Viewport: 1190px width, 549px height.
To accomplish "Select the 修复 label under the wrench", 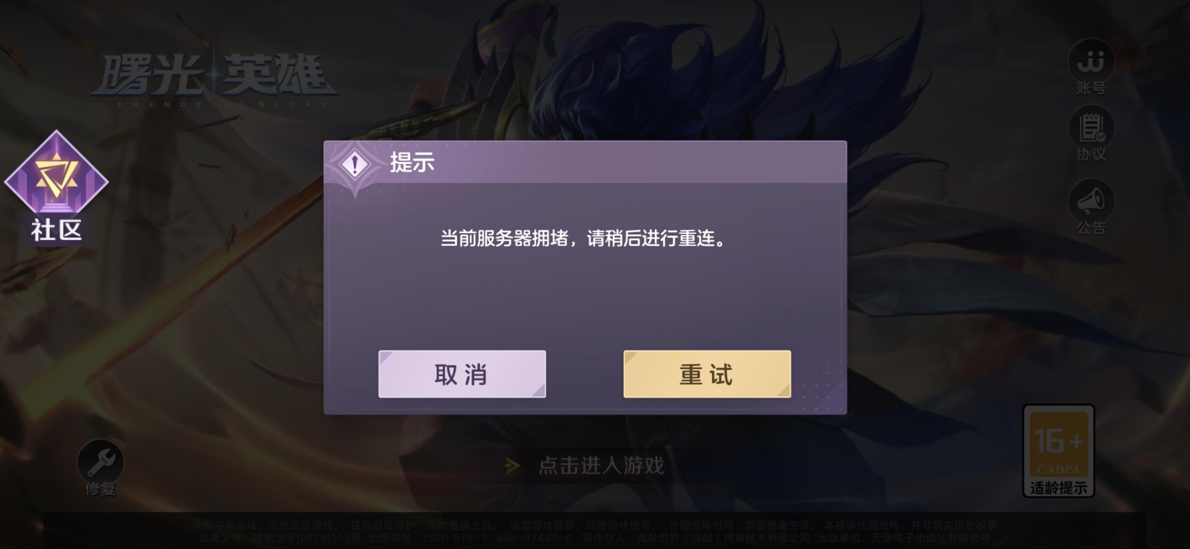I will click(x=100, y=489).
